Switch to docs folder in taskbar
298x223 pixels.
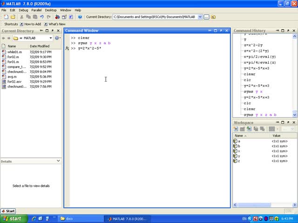pos(81,219)
